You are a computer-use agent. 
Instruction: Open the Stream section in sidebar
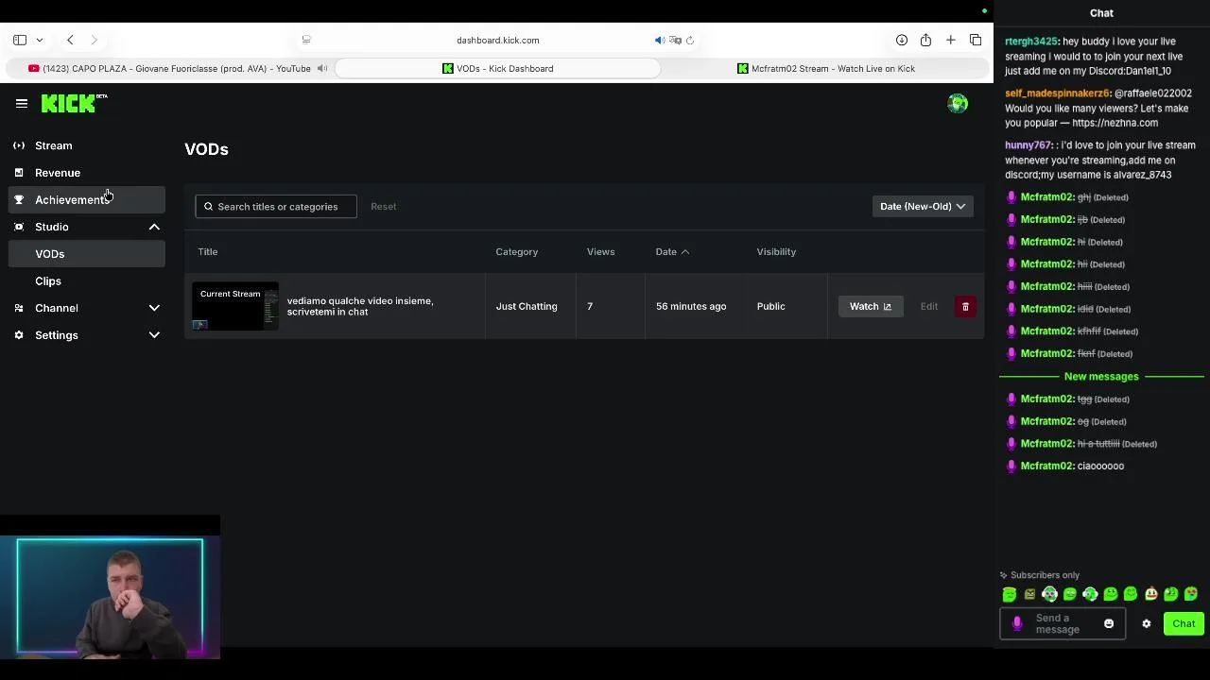click(87, 145)
